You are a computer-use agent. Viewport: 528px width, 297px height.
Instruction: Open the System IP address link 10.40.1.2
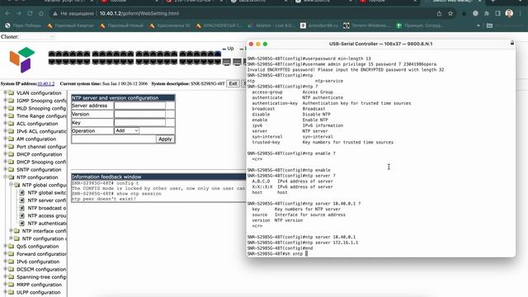click(46, 83)
